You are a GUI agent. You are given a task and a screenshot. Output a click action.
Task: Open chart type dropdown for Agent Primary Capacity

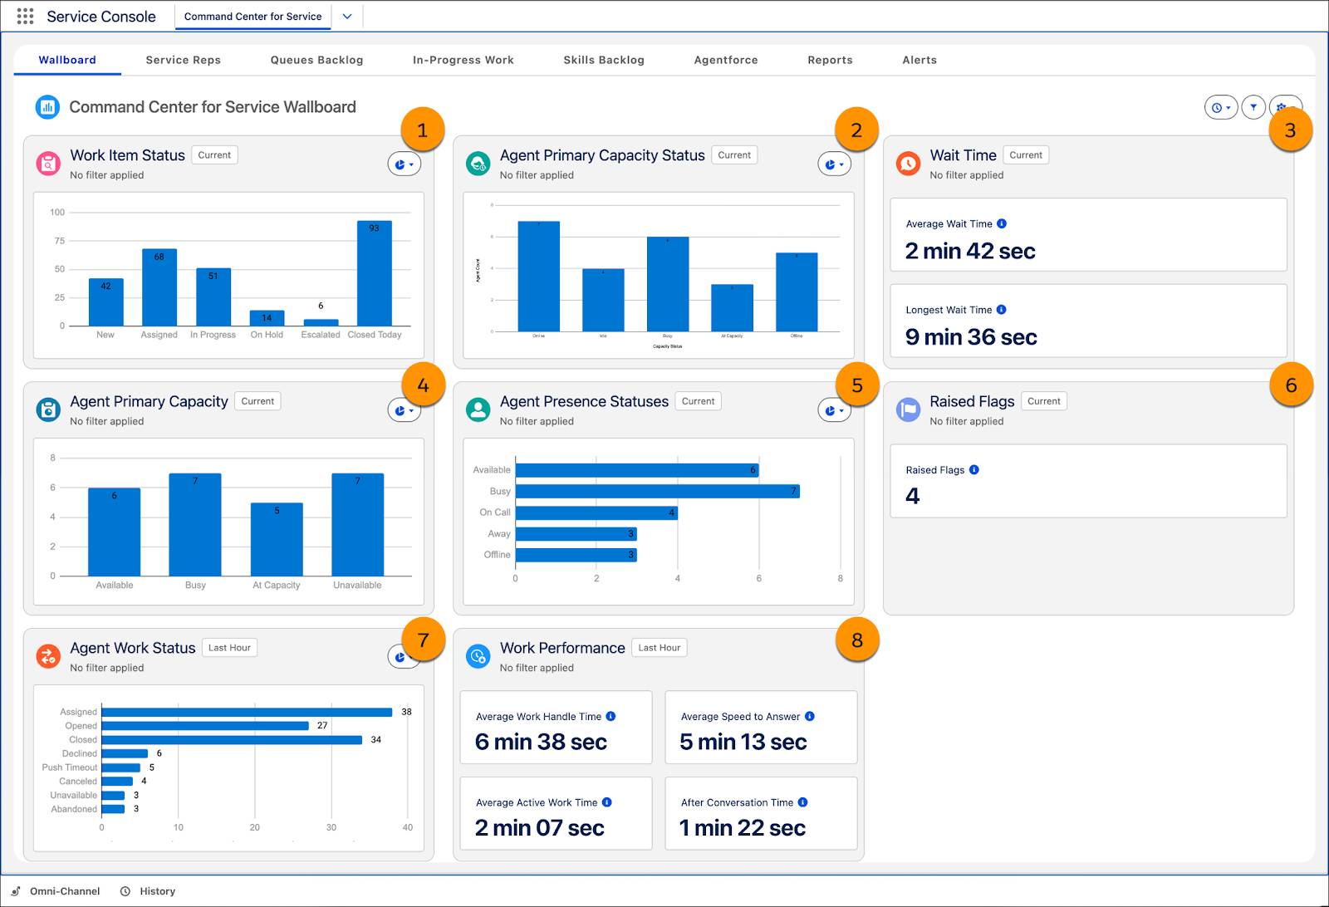point(405,409)
